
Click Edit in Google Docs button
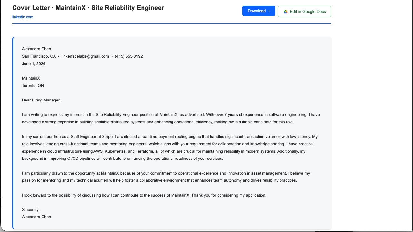304,12
